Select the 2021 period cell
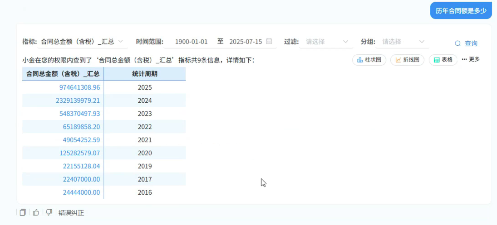The height and width of the screenshot is (225, 497). click(145, 140)
